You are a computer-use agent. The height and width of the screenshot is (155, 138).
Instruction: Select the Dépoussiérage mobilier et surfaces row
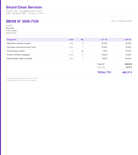point(69,59)
